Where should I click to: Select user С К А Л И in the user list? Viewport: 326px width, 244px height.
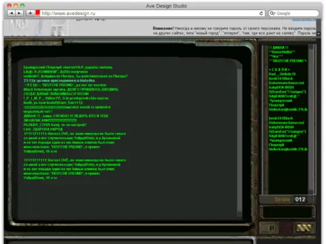[x=279, y=70]
